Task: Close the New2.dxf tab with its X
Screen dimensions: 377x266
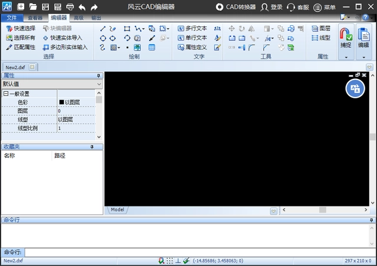Action: (32, 67)
